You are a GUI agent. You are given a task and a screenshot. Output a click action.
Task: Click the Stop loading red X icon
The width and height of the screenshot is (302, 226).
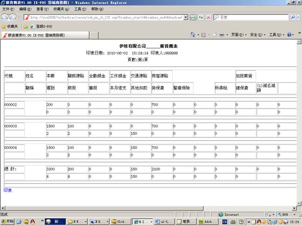(x=208, y=17)
